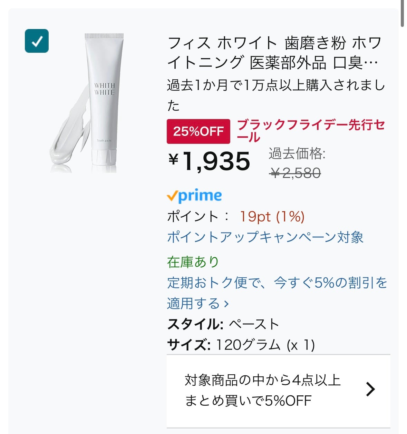Expand the まとめ買いで5%OFF arrow chevron
407x434 pixels.
(x=370, y=389)
